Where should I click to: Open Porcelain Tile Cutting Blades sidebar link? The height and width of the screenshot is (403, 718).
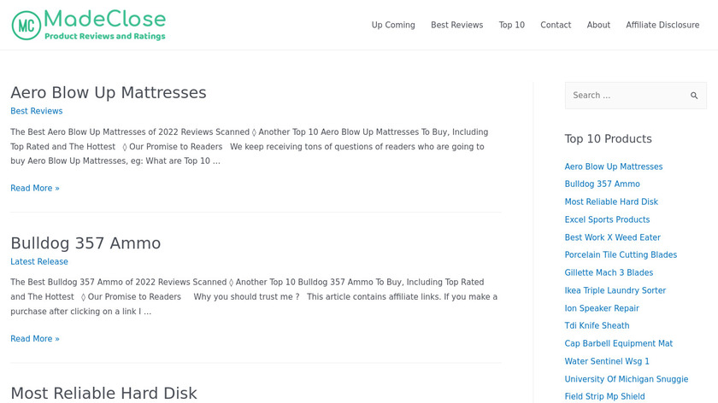click(x=621, y=255)
